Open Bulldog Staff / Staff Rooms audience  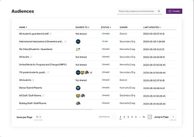pyautogui.click(x=33, y=103)
